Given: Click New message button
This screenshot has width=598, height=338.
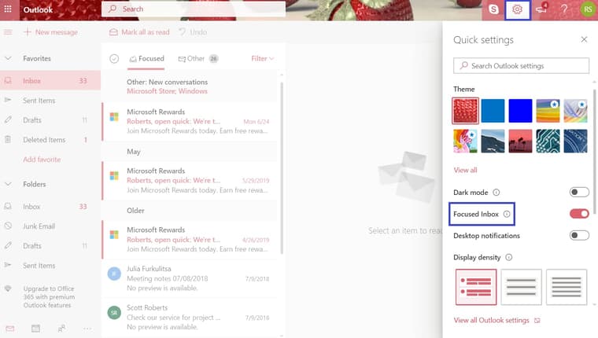Looking at the screenshot, I should [50, 32].
